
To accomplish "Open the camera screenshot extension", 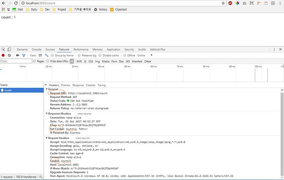I will [x=245, y=3].
